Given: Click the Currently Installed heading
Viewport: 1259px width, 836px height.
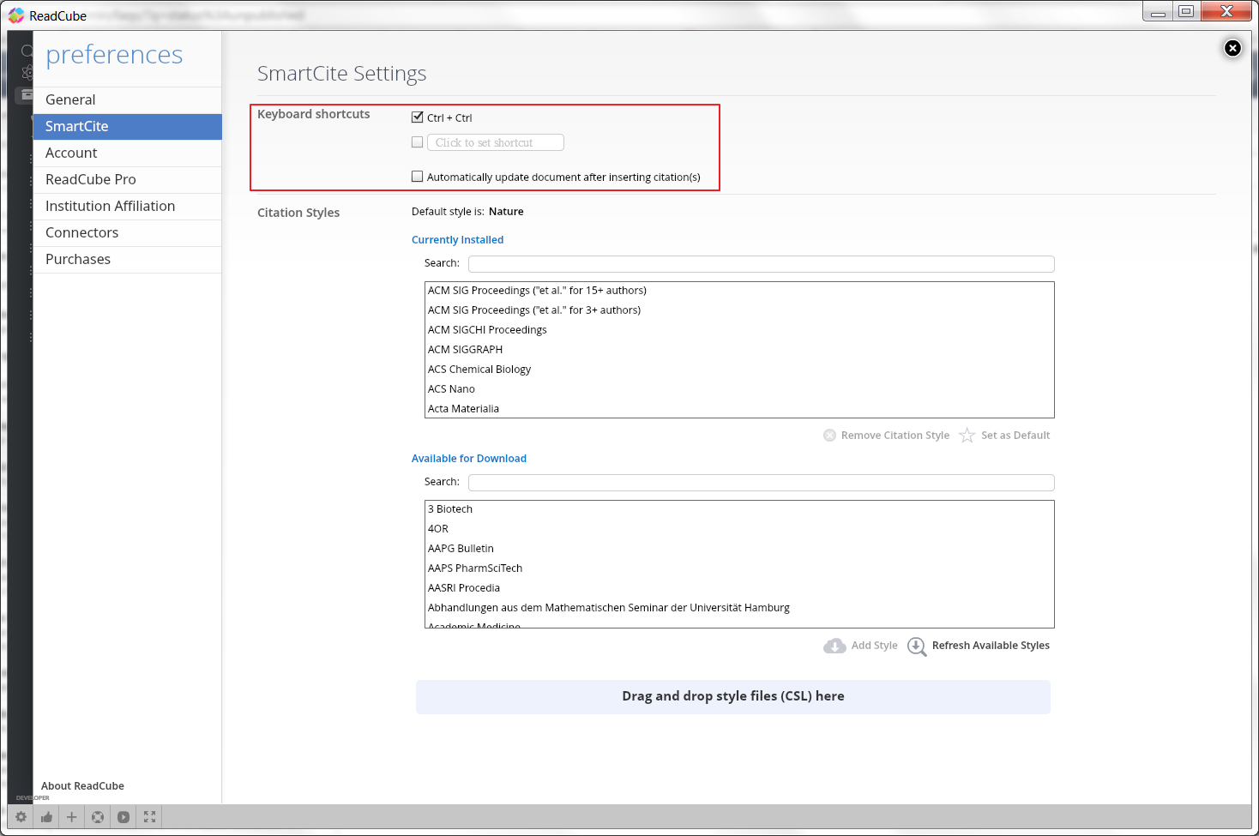Looking at the screenshot, I should [x=457, y=240].
